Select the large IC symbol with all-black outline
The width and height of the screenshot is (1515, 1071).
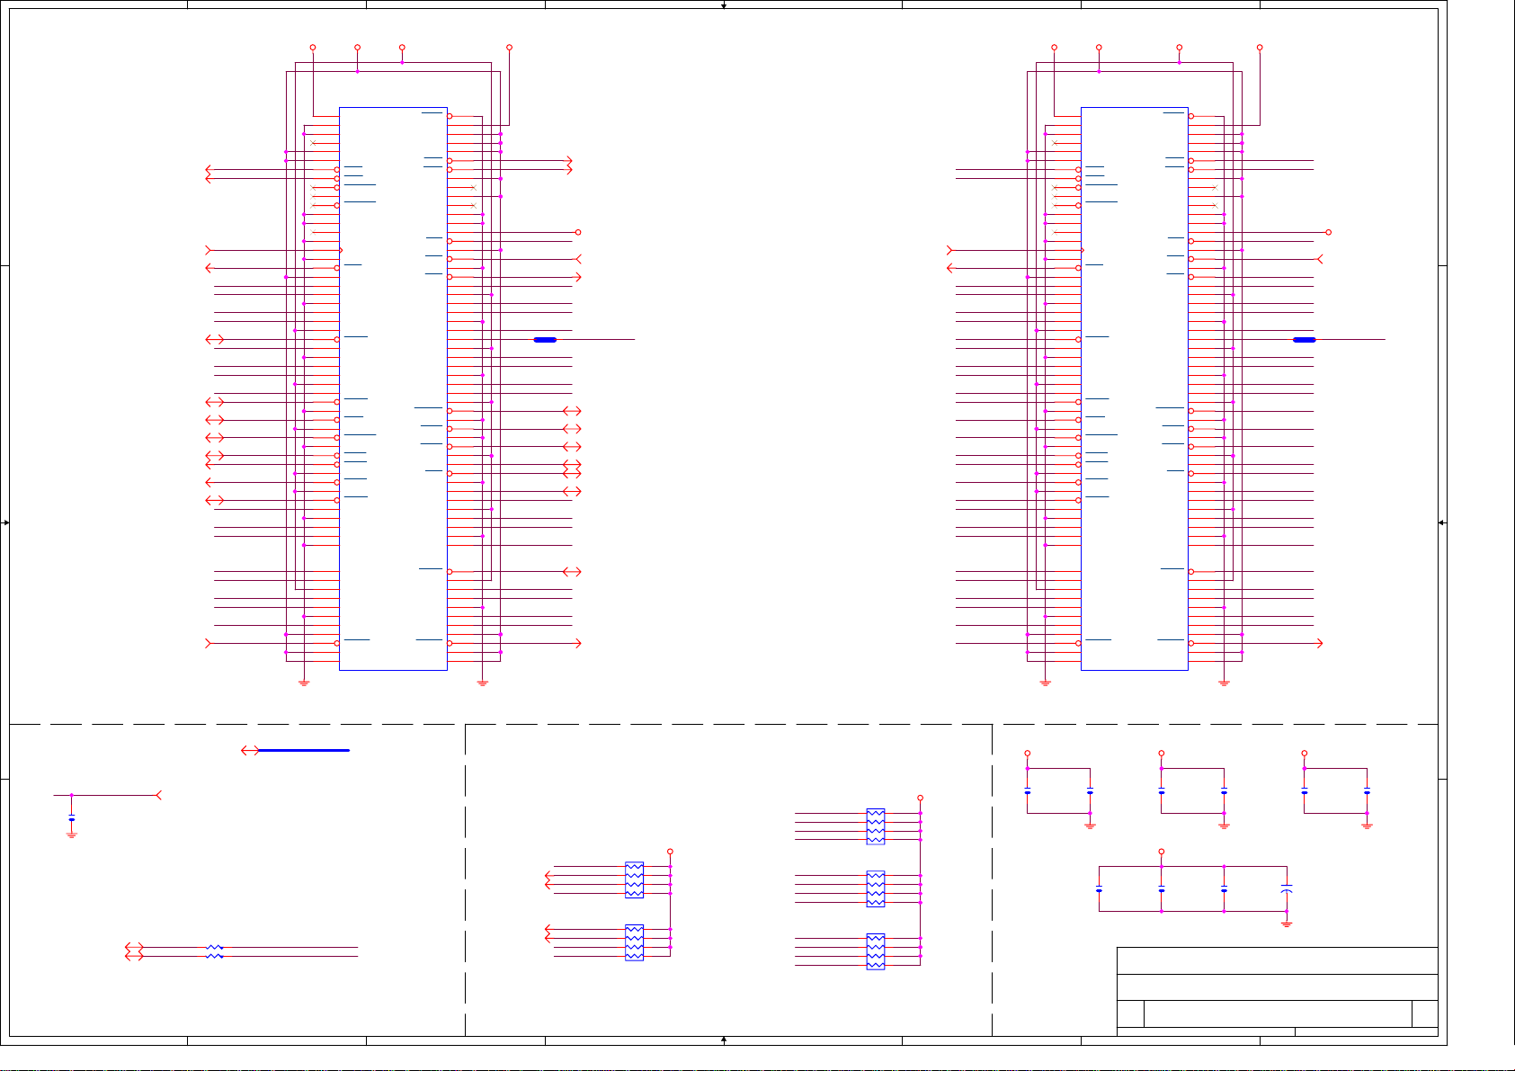point(393,388)
